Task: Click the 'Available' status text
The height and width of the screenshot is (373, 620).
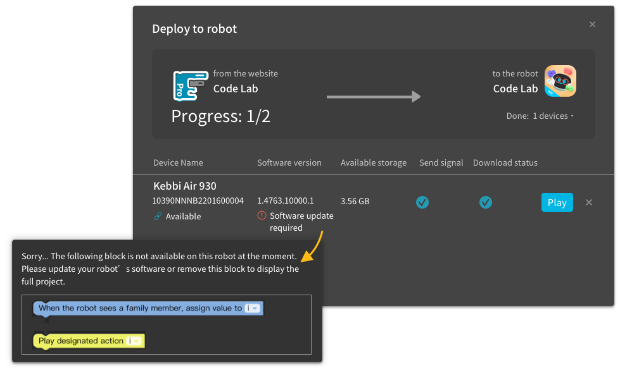Action: coord(183,216)
